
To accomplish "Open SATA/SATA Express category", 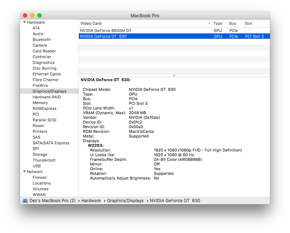I will pyautogui.click(x=51, y=143).
